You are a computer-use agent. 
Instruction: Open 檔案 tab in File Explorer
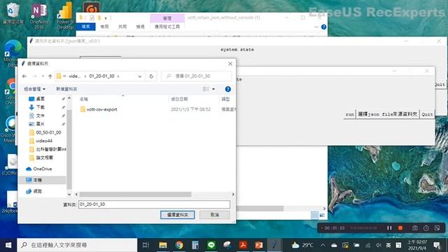pyautogui.click(x=85, y=27)
